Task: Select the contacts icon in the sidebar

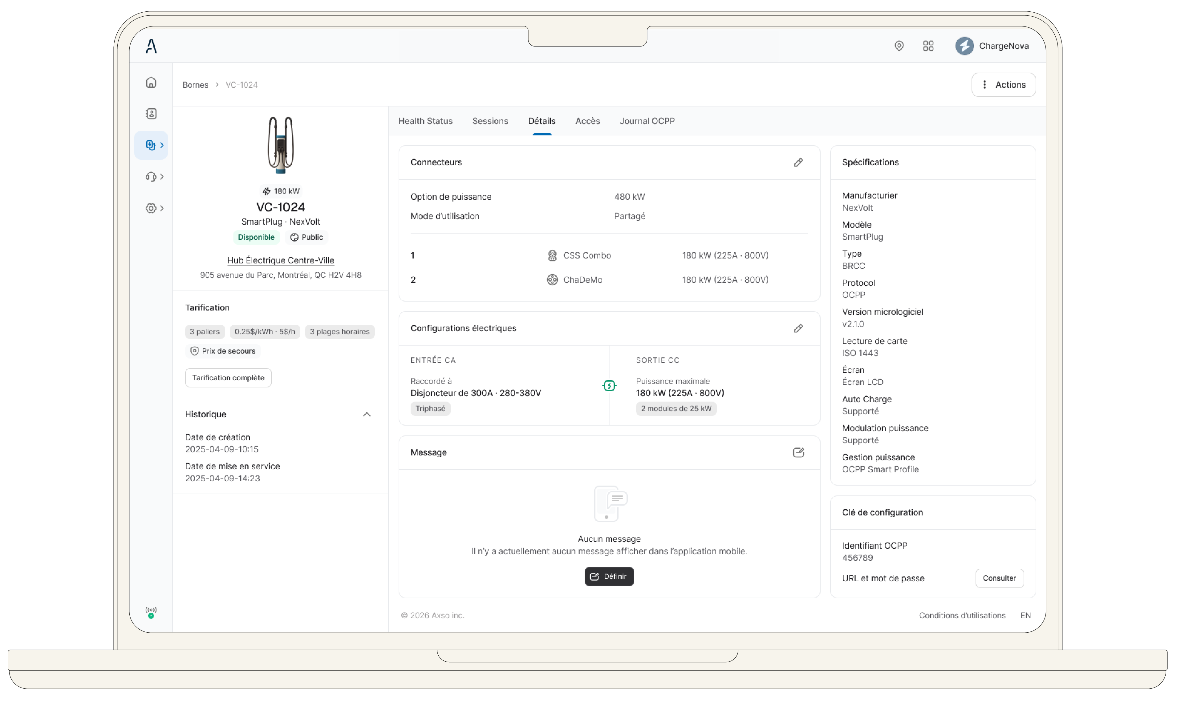Action: click(x=151, y=113)
